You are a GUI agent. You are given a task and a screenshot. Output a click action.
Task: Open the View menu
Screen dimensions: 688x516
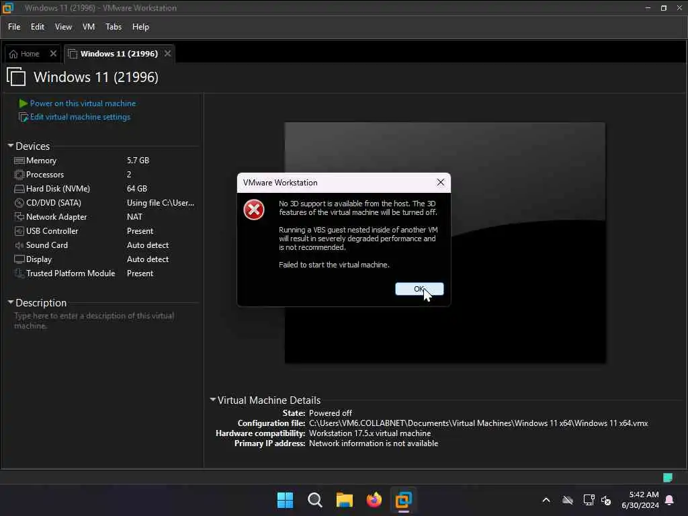coord(63,27)
